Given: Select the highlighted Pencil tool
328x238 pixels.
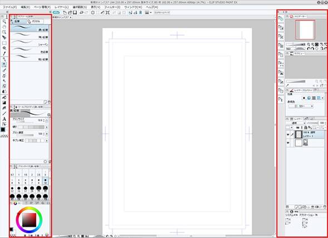Looking at the screenshot, I should [x=4, y=65].
